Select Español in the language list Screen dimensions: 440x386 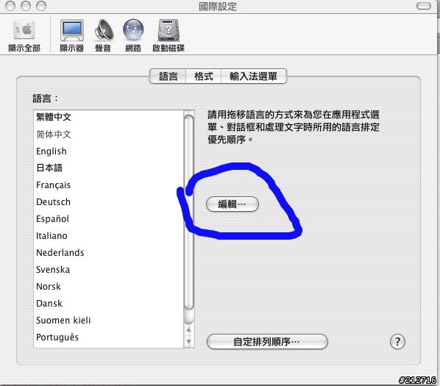[x=108, y=218]
